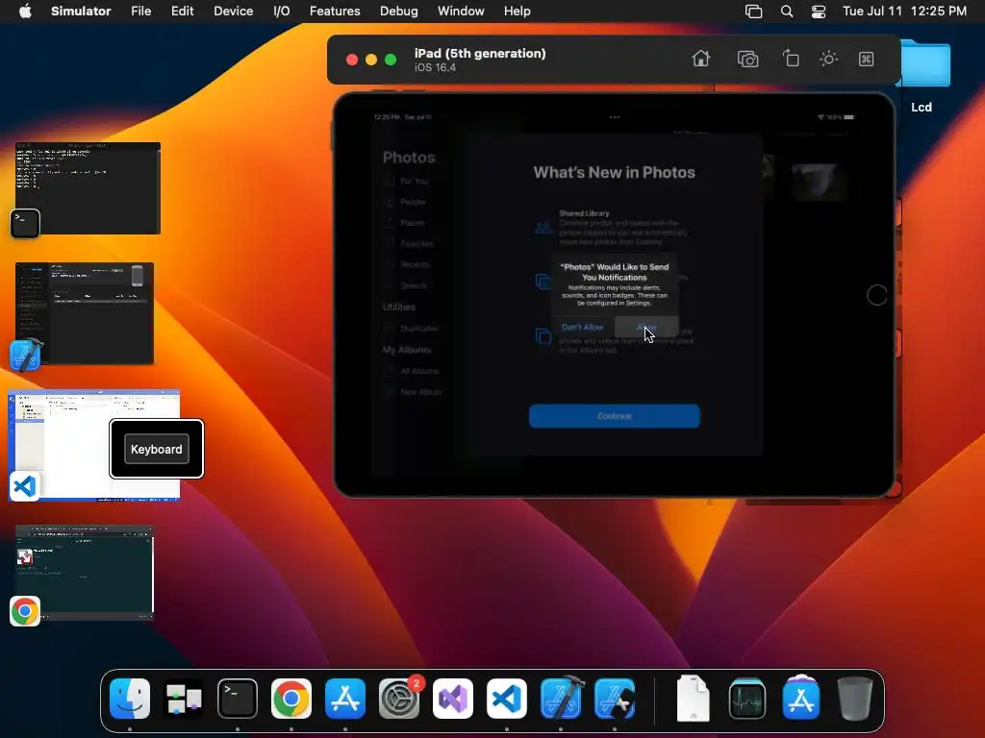985x738 pixels.
Task: Click the Keyboard label button
Action: pyautogui.click(x=157, y=450)
